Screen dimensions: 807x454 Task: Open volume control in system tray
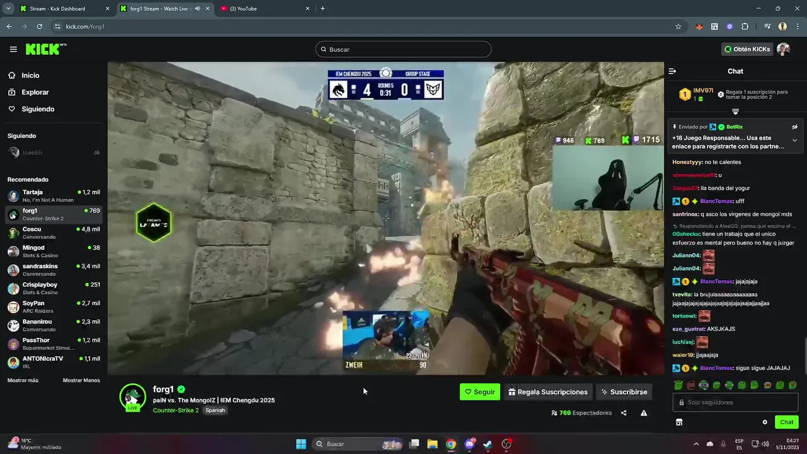point(765,444)
